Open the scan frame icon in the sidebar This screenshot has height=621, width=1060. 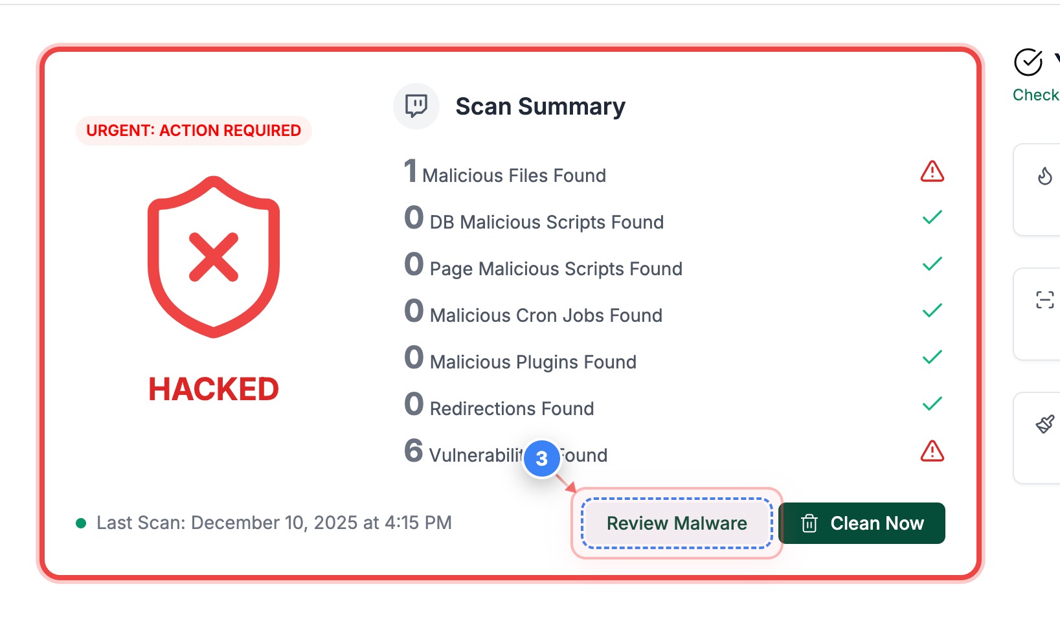click(x=1045, y=299)
